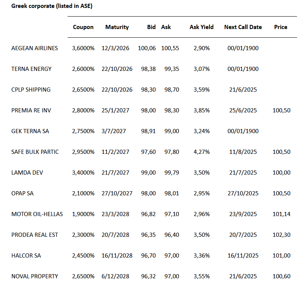Screen dimensions: 305x293
Task: Click PRODEA REAL EST price 102,30
Action: click(x=281, y=235)
